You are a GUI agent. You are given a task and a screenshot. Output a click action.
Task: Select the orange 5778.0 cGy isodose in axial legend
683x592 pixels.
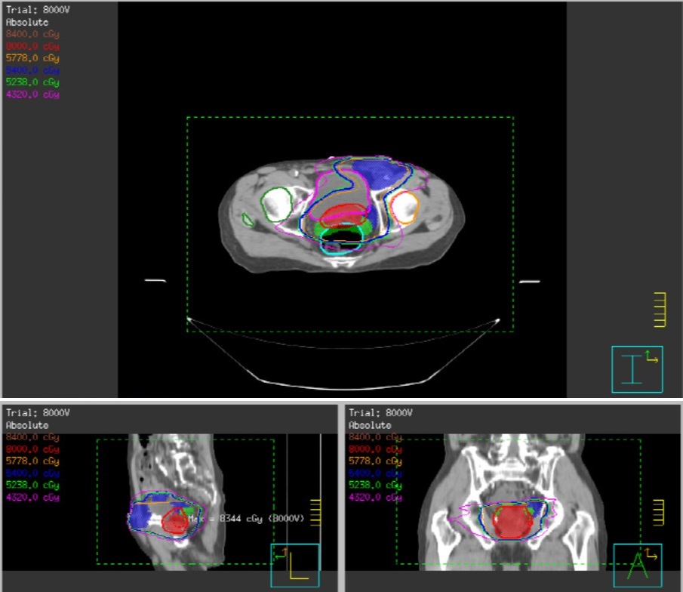pos(32,58)
